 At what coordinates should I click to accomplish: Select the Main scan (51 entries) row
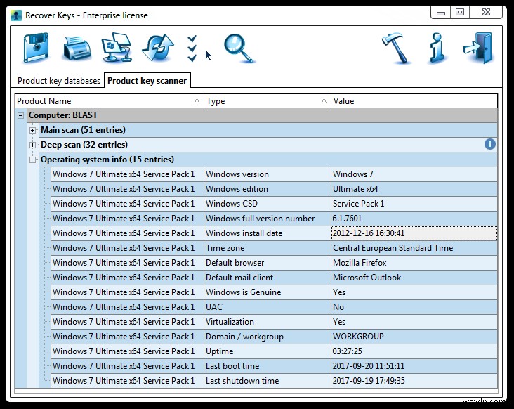tap(268, 130)
